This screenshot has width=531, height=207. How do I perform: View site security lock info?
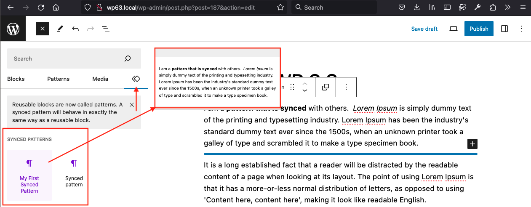99,7
